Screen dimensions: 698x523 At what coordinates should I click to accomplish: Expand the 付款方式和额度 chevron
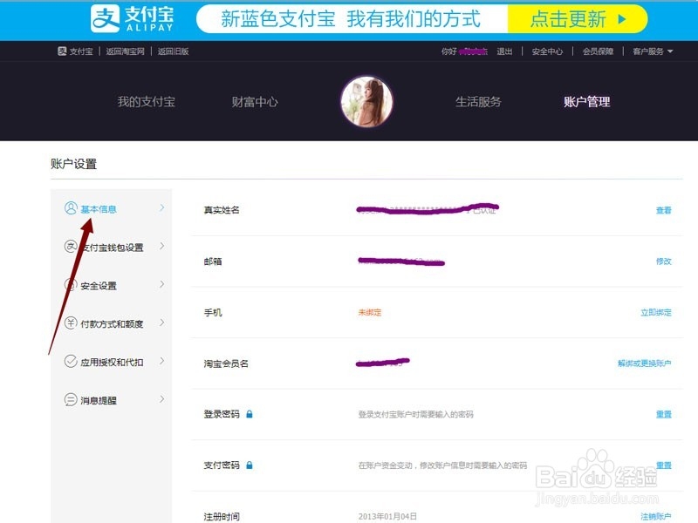(161, 323)
